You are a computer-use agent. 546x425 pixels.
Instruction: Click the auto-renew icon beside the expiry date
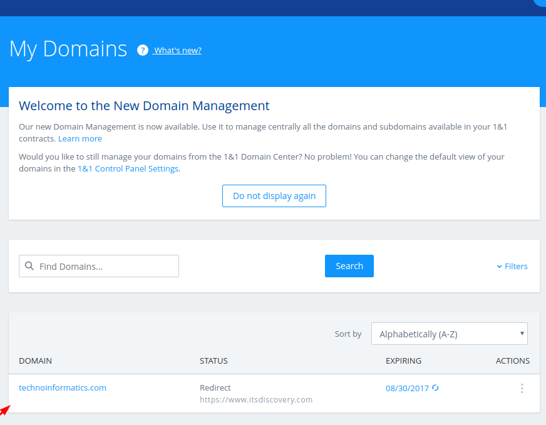(x=436, y=388)
